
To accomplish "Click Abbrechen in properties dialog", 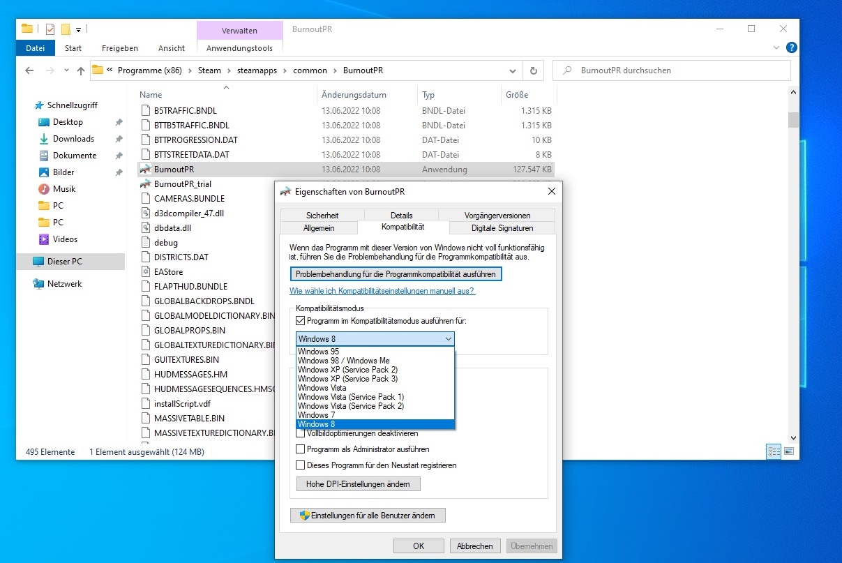I will click(x=475, y=546).
